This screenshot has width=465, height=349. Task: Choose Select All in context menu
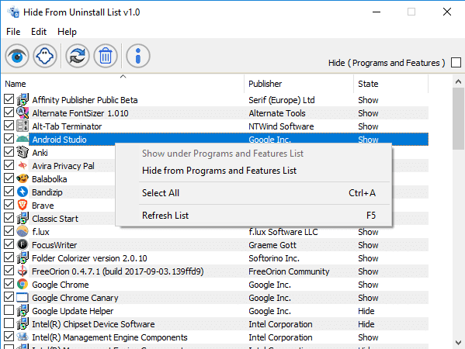(x=254, y=193)
